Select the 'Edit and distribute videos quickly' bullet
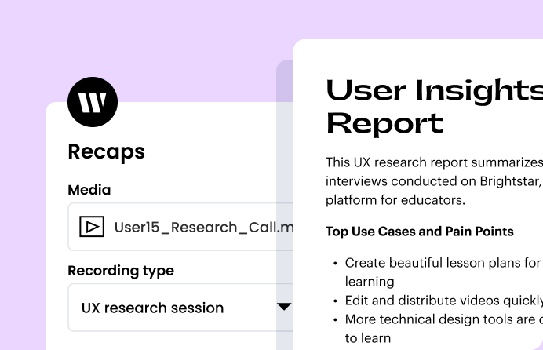The image size is (543, 350). [438, 301]
